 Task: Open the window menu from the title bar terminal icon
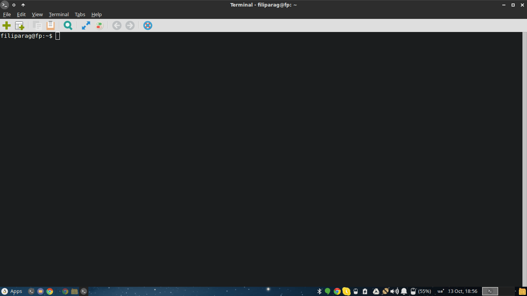point(5,5)
